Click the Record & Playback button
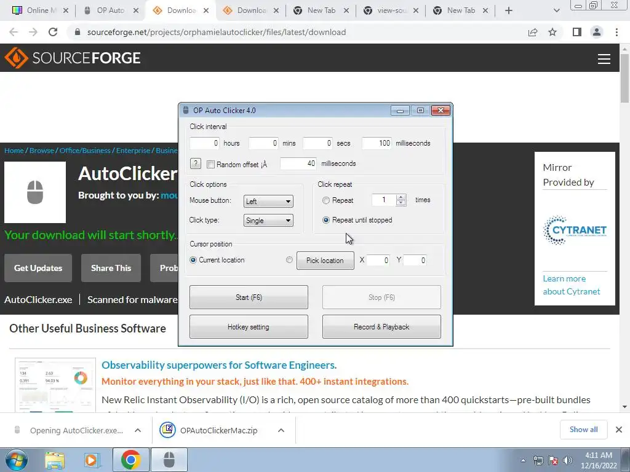 (x=381, y=327)
